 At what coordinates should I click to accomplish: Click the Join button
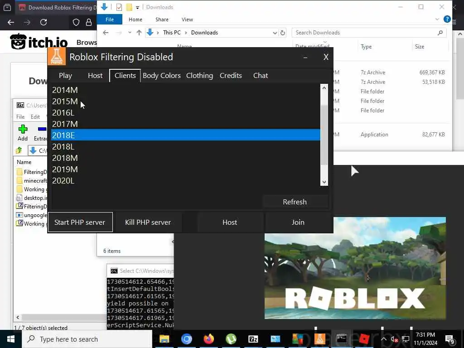[298, 222]
